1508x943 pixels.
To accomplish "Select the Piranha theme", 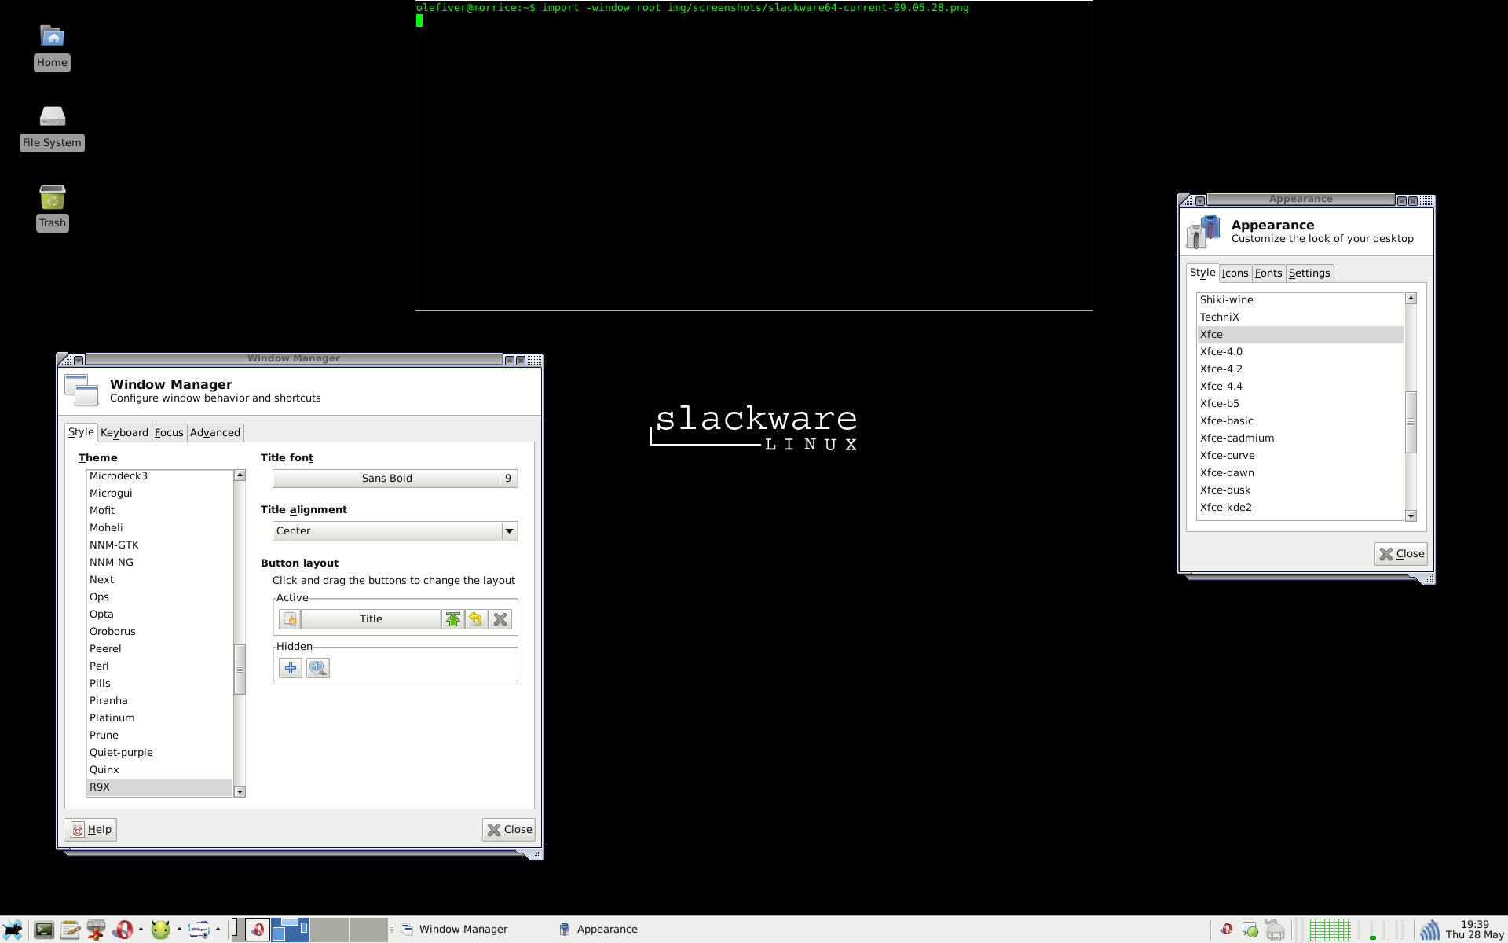I will [159, 701].
